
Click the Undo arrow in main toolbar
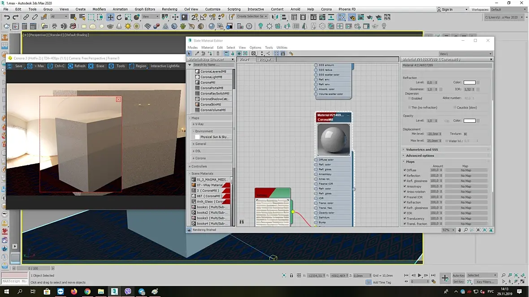(7, 17)
